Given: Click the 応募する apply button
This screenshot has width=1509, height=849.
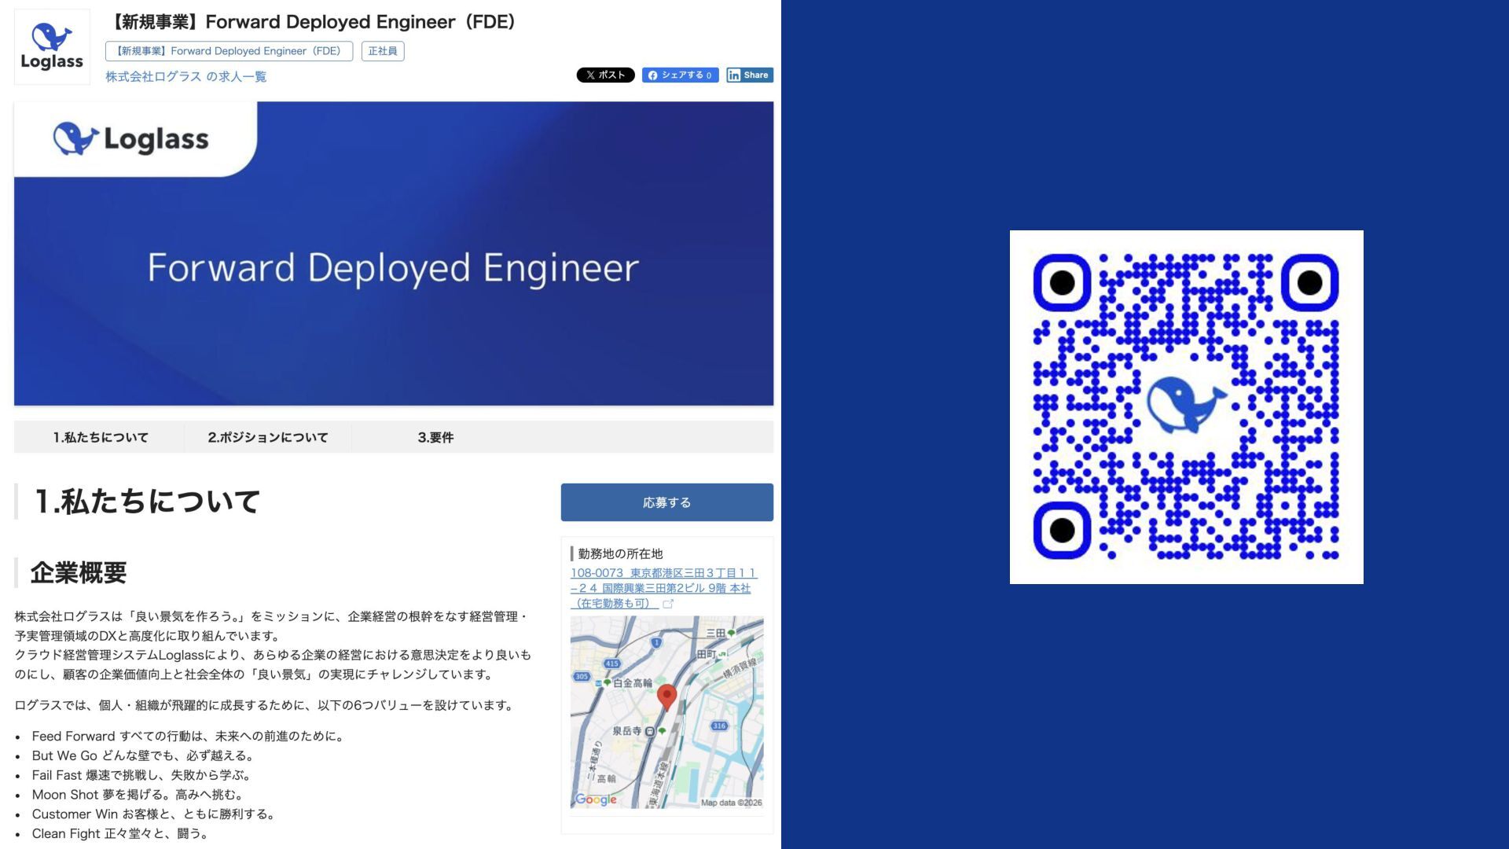Looking at the screenshot, I should tap(666, 502).
